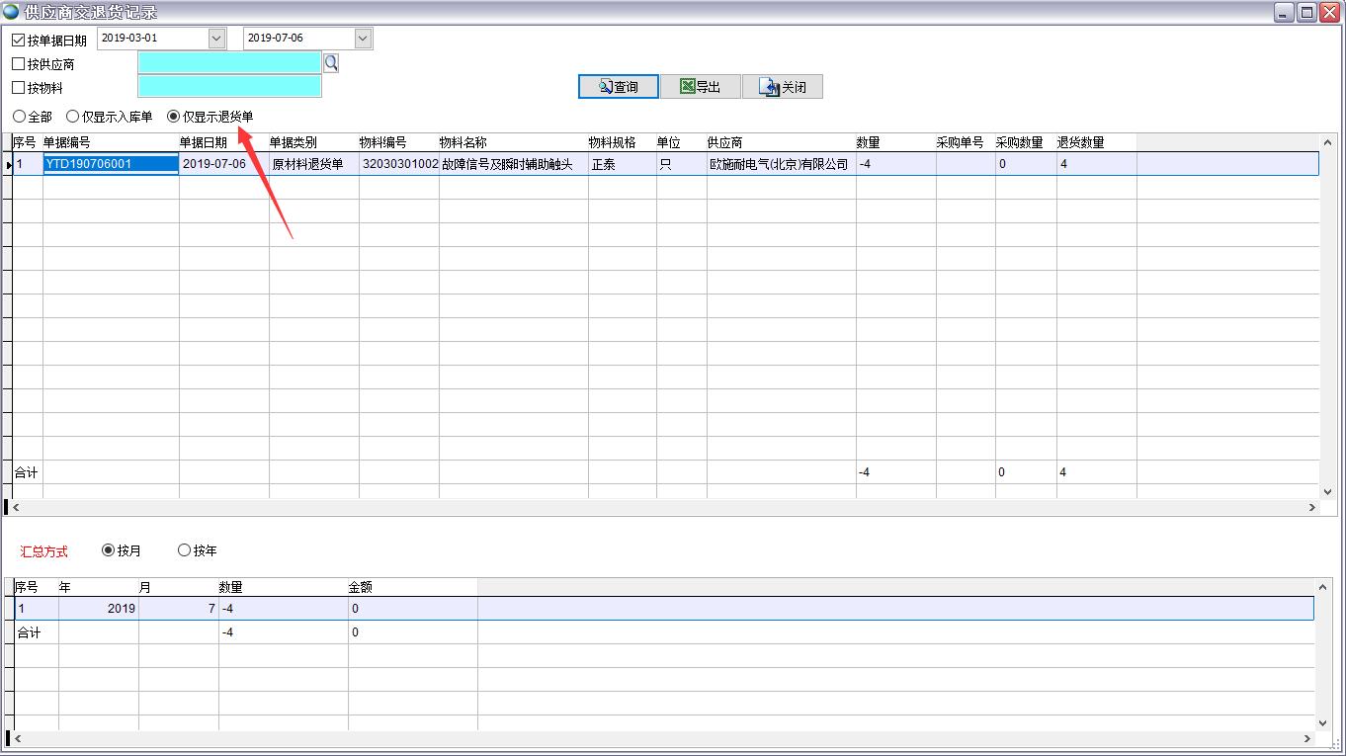
Task: Select the 仅显示入库单 radio option
Action: [x=73, y=117]
